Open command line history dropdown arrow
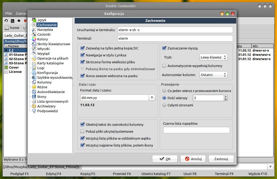 click(270, 167)
